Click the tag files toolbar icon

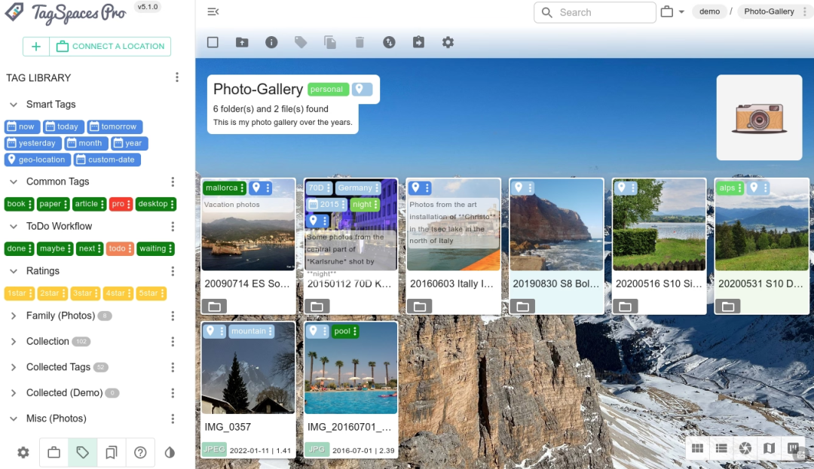click(301, 42)
